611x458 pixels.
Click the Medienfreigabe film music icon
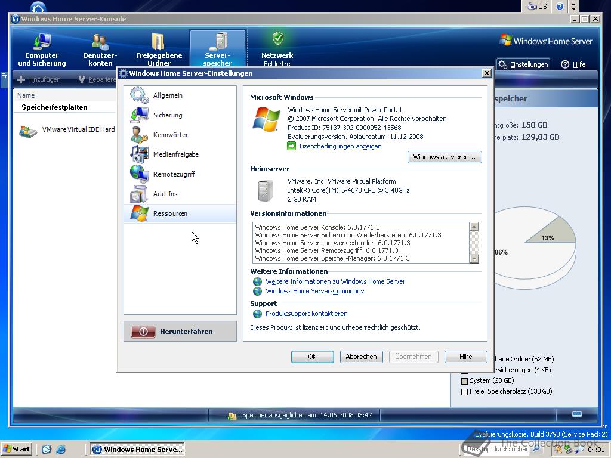point(139,154)
